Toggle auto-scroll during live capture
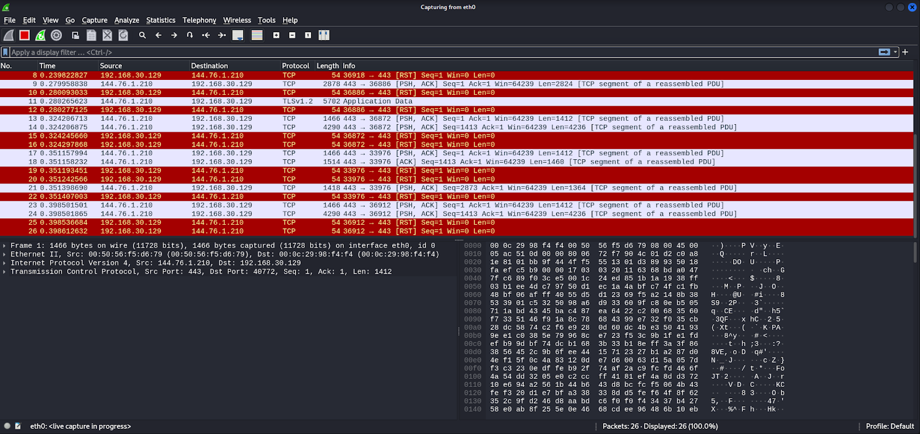Viewport: 920px width, 434px height. [x=237, y=36]
